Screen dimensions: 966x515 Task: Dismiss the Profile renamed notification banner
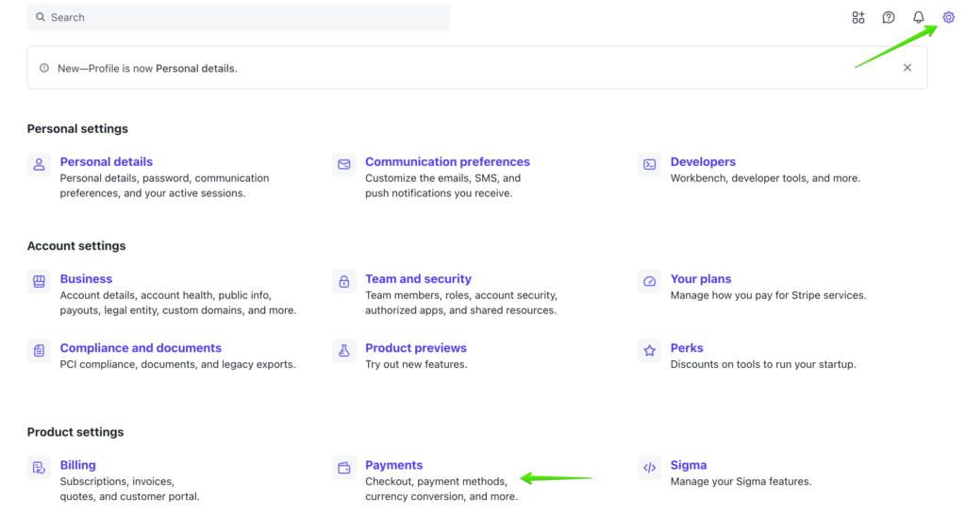pos(907,68)
